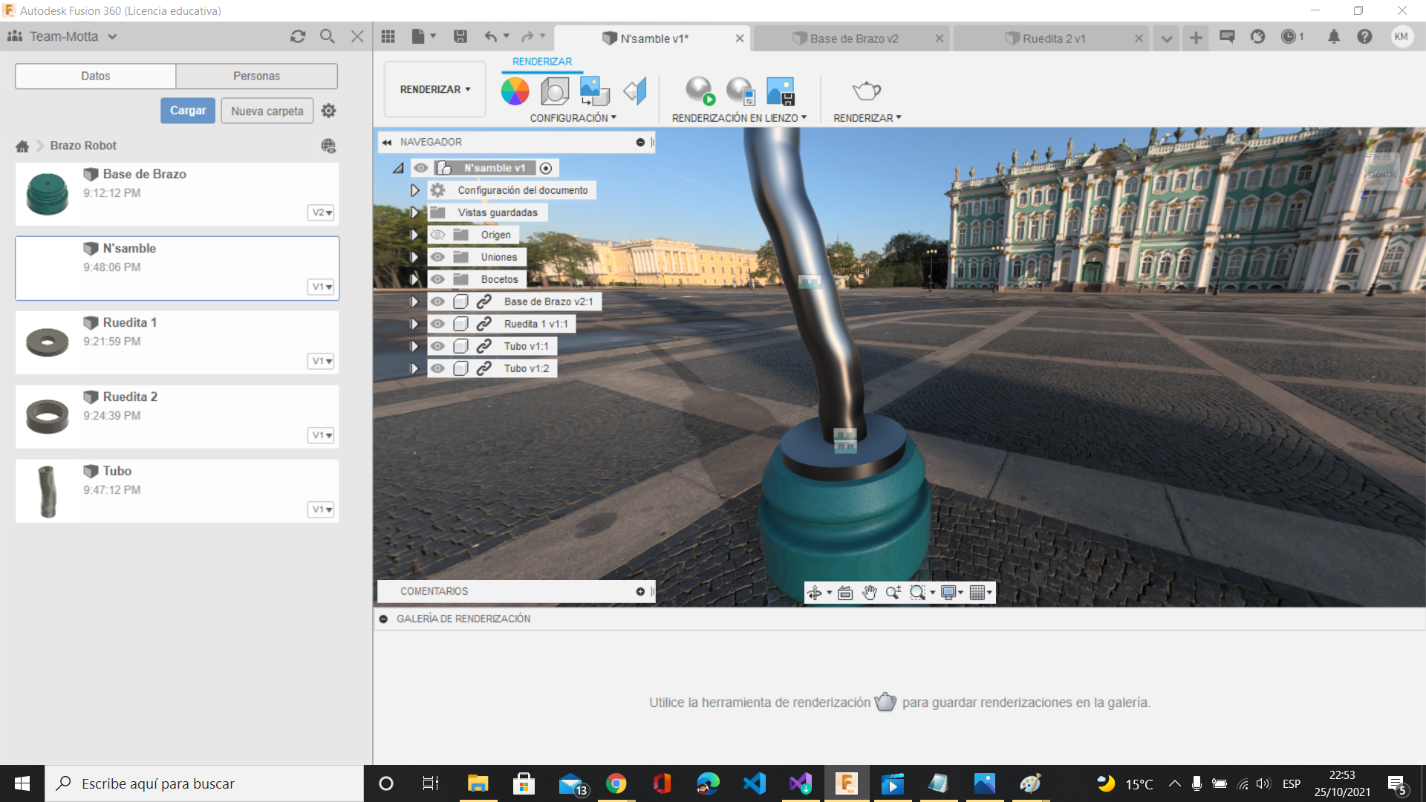Image resolution: width=1426 pixels, height=802 pixels.
Task: Open the Tubo design thumbnail
Action: tap(47, 491)
